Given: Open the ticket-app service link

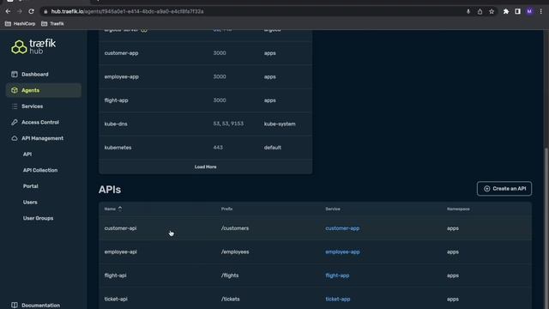Looking at the screenshot, I should 338,299.
